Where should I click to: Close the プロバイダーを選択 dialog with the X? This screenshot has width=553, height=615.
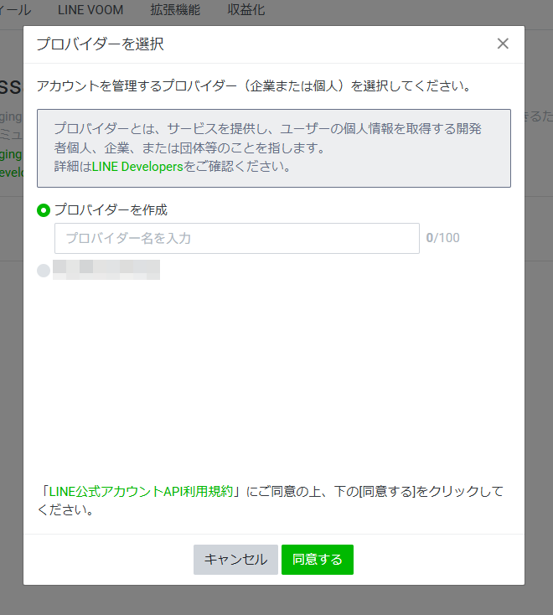(503, 44)
